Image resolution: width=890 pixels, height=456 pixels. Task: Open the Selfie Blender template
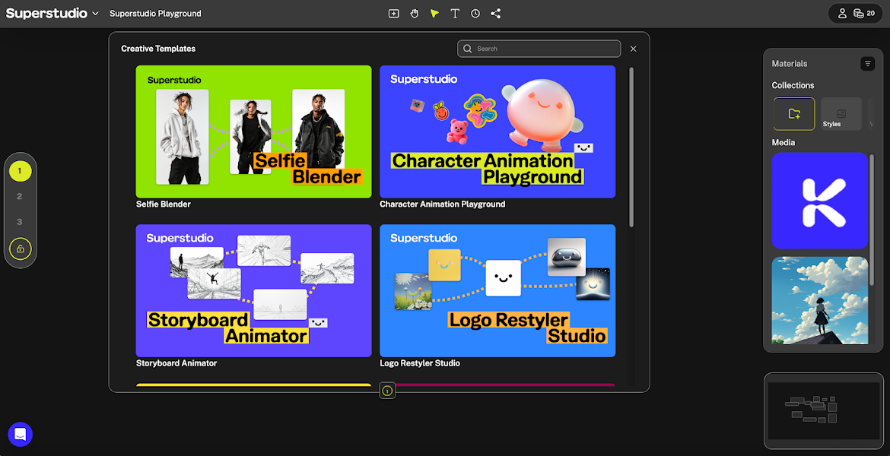pos(253,132)
